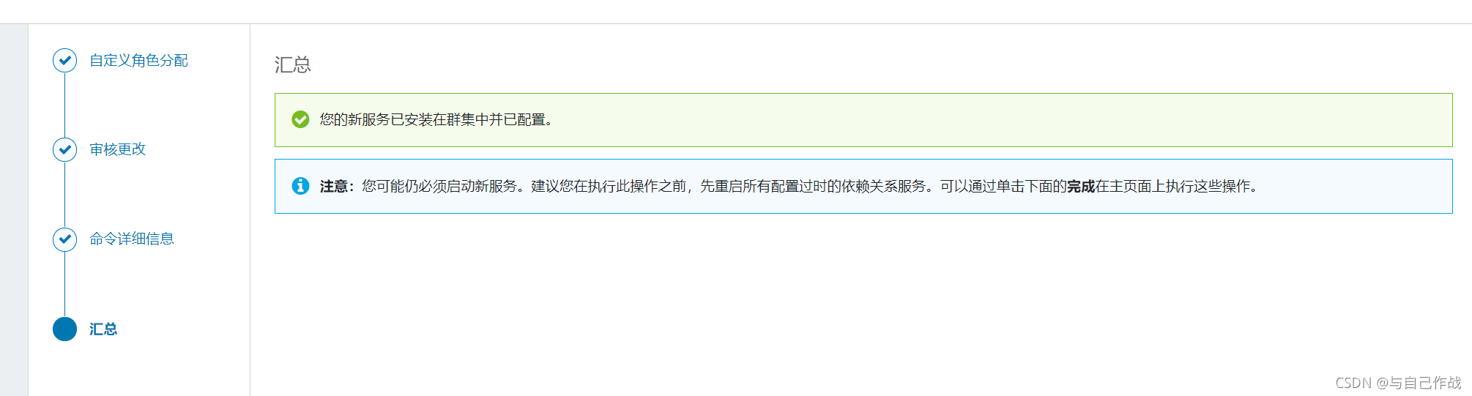Click the green success check icon

tap(300, 119)
